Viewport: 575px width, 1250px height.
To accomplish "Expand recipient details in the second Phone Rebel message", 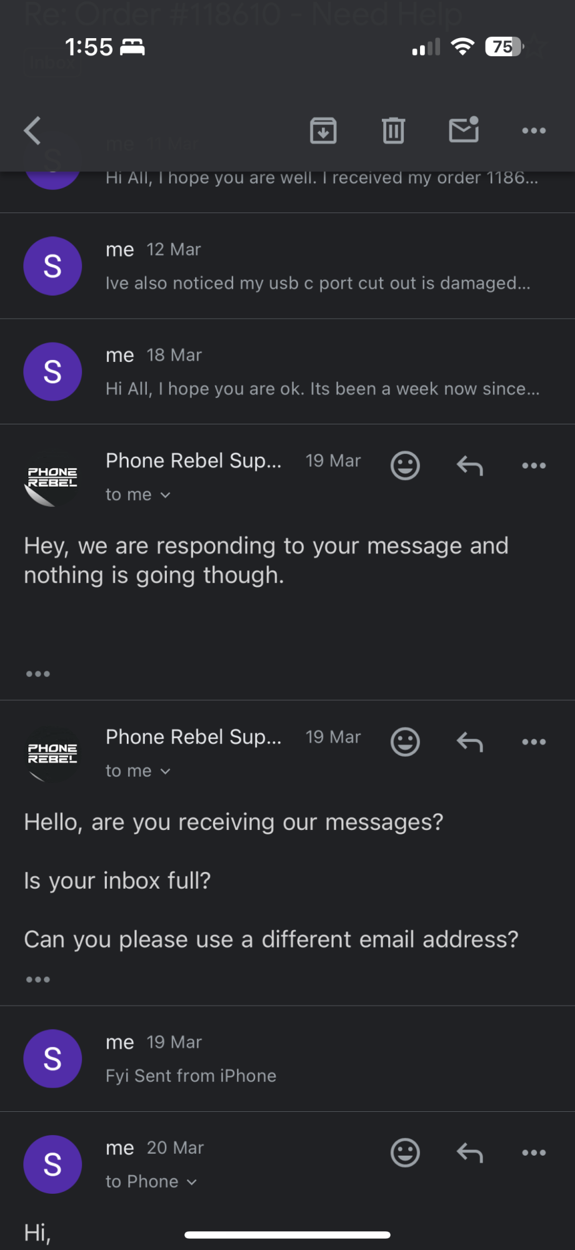I will [x=138, y=771].
